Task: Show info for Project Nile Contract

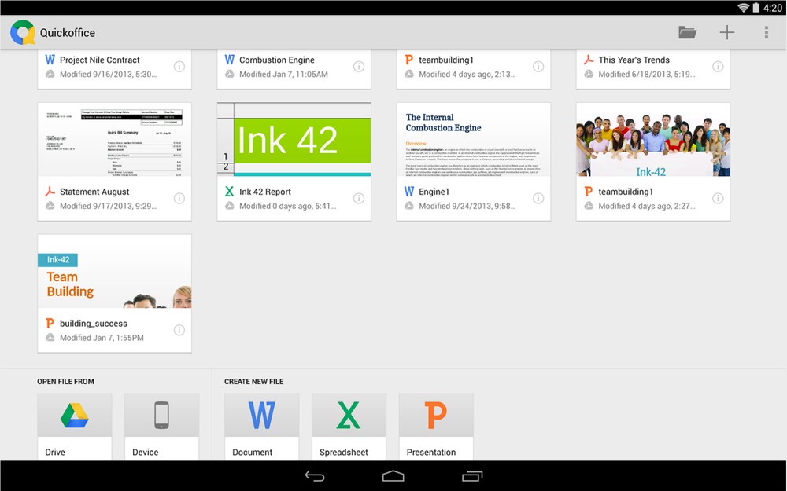Action: pyautogui.click(x=179, y=67)
